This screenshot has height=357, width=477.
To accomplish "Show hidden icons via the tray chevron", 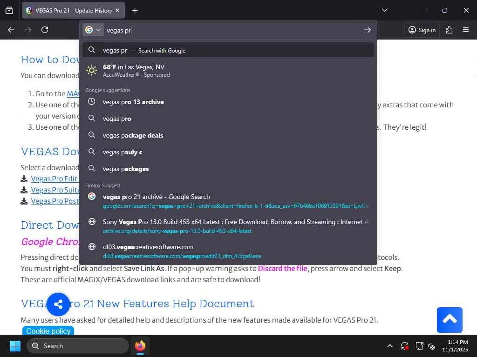I will [390, 346].
